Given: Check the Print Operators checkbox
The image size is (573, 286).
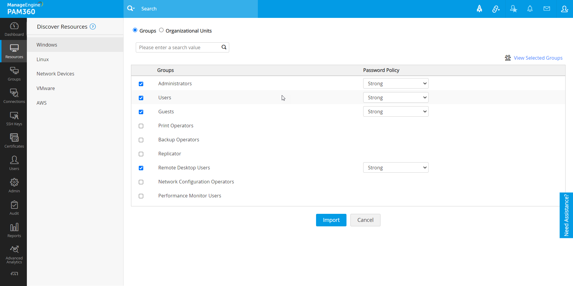Looking at the screenshot, I should pos(141,126).
